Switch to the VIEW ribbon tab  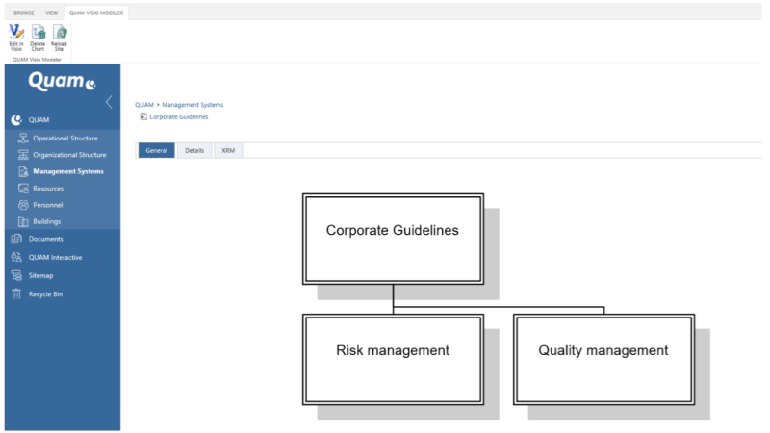click(x=52, y=13)
